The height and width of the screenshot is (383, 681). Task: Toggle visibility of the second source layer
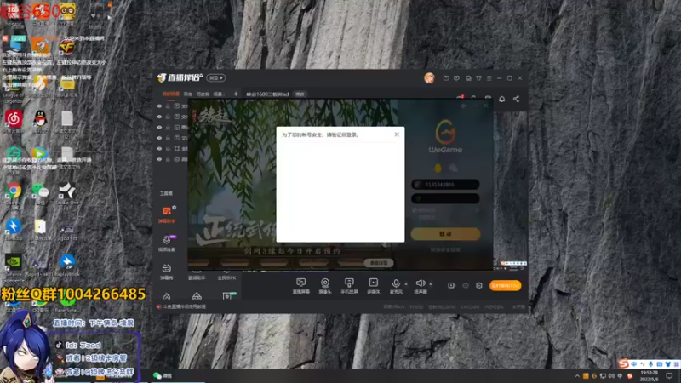[159, 117]
